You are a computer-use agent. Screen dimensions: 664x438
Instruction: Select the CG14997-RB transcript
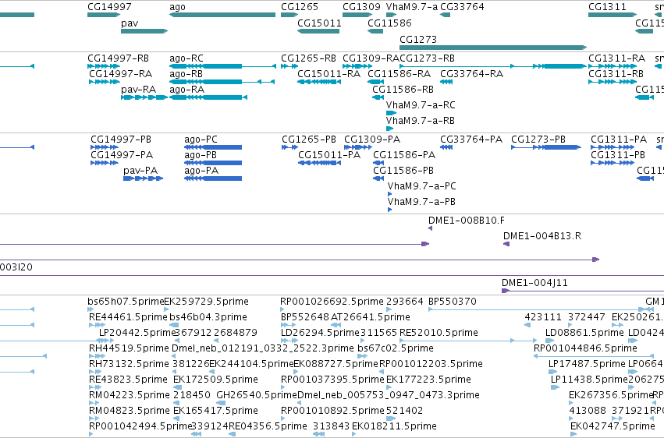pos(104,66)
